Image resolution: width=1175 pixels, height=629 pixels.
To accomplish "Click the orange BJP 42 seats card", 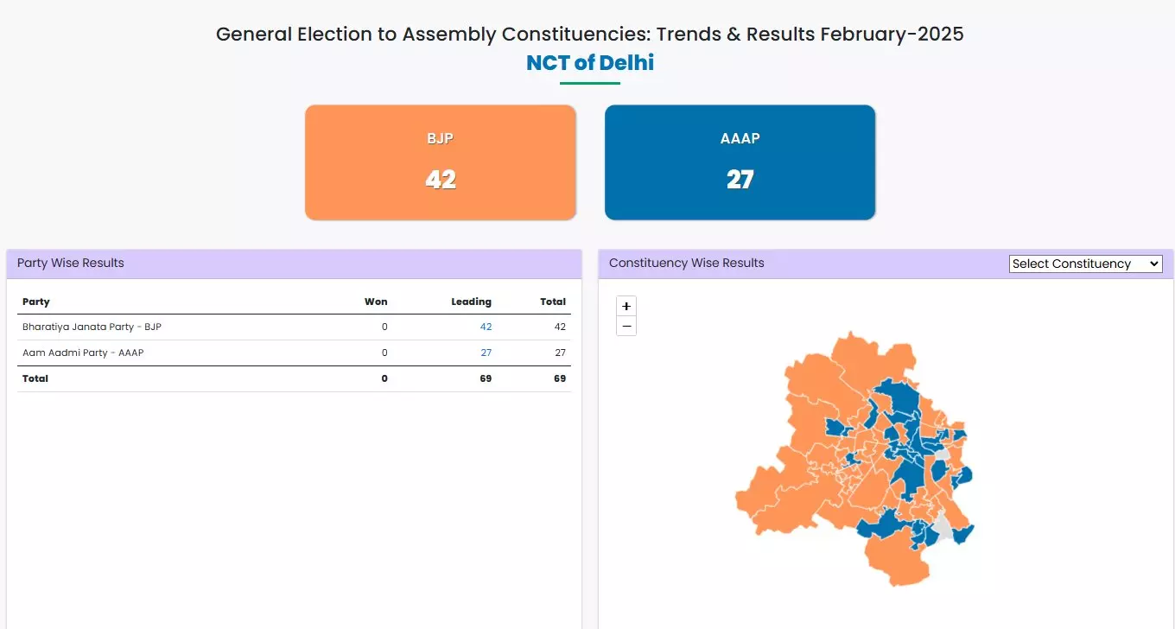I will point(440,162).
